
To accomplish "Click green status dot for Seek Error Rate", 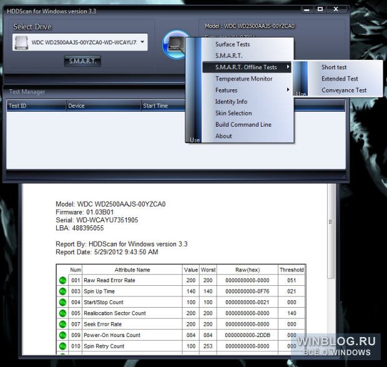I will [x=63, y=324].
